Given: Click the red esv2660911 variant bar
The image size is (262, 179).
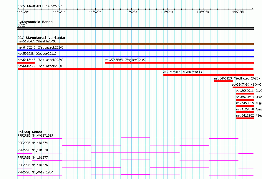Looking at the screenshot, I should coord(245,94).
